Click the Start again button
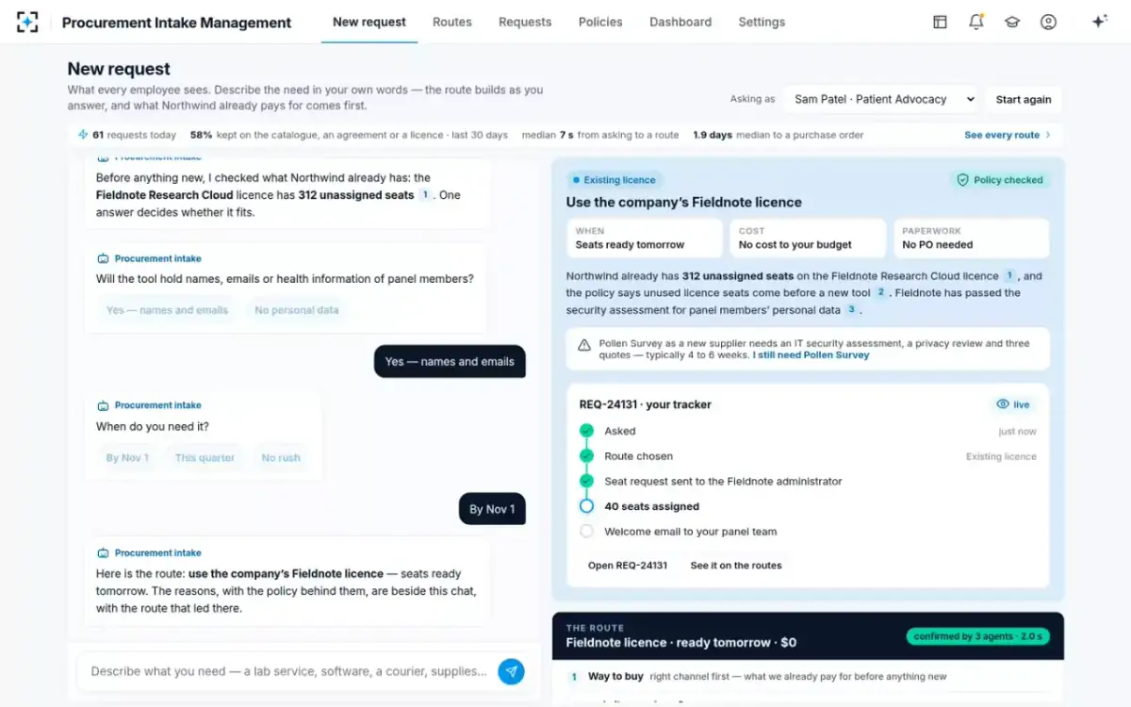The width and height of the screenshot is (1131, 707). click(1024, 100)
